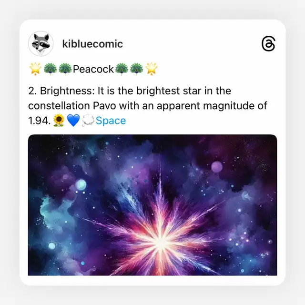Open the Threads logo icon
Screen dimensions: 305x305
pos(268,43)
